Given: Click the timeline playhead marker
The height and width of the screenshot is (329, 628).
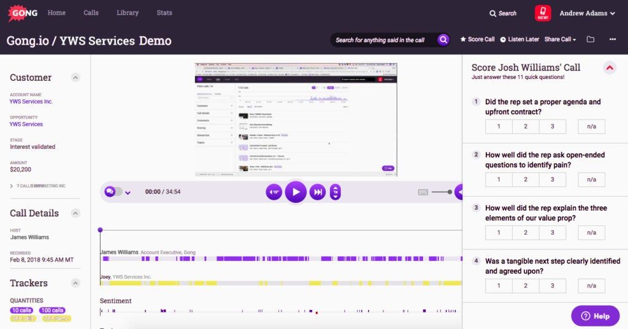Looking at the screenshot, I should pos(100,230).
